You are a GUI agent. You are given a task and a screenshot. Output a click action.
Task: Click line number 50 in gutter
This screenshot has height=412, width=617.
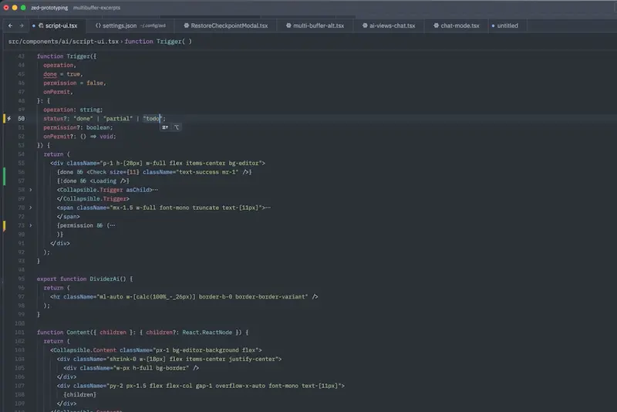point(22,119)
